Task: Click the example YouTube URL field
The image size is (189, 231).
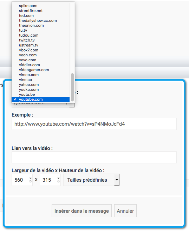Action: (x=94, y=124)
